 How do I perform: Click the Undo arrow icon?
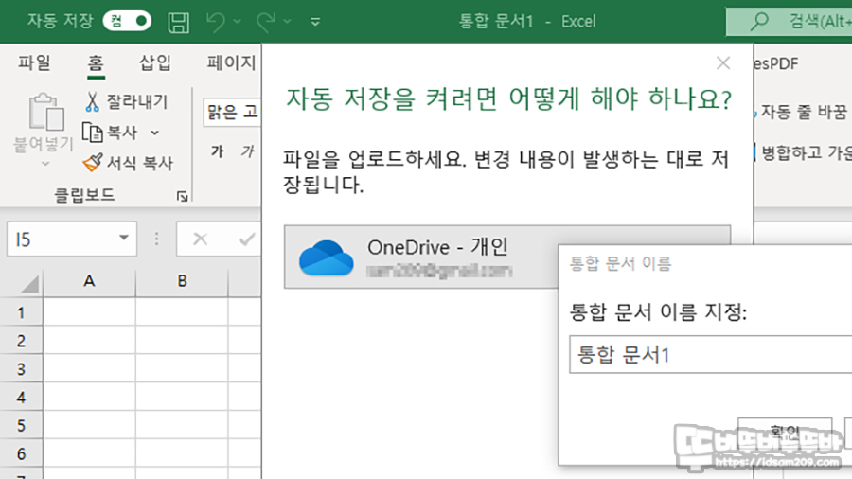(x=215, y=23)
